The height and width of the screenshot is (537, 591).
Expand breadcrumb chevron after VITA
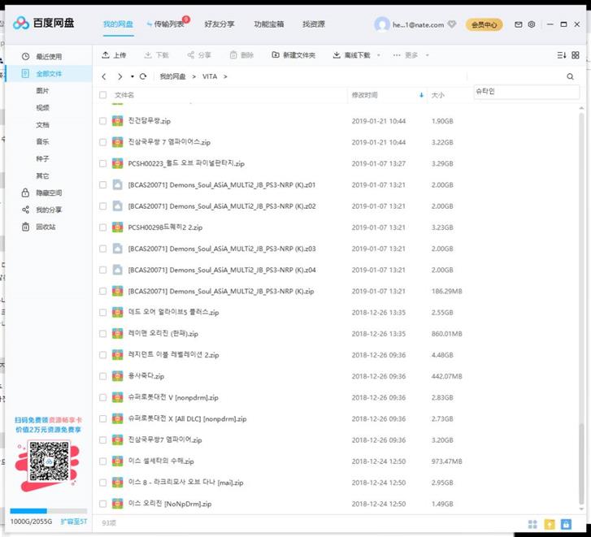tap(225, 76)
